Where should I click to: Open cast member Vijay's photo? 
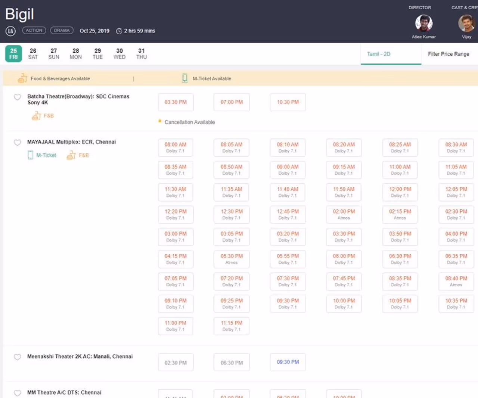(x=466, y=24)
